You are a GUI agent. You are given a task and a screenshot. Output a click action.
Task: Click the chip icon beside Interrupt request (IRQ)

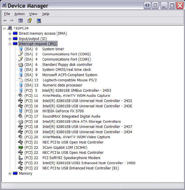(15, 44)
